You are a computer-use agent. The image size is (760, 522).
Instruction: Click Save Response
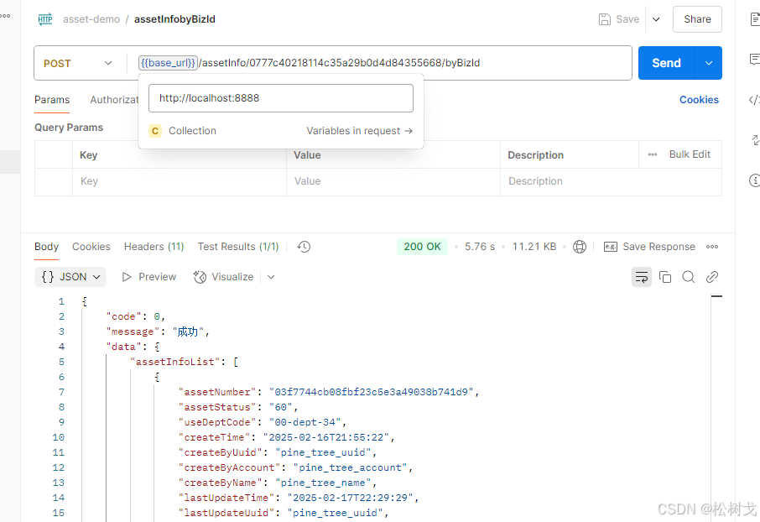point(649,247)
